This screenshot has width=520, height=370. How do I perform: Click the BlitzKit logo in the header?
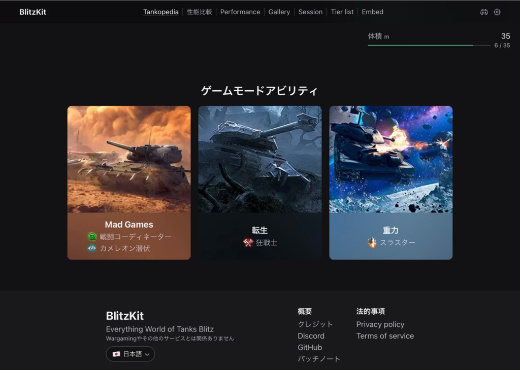(33, 12)
